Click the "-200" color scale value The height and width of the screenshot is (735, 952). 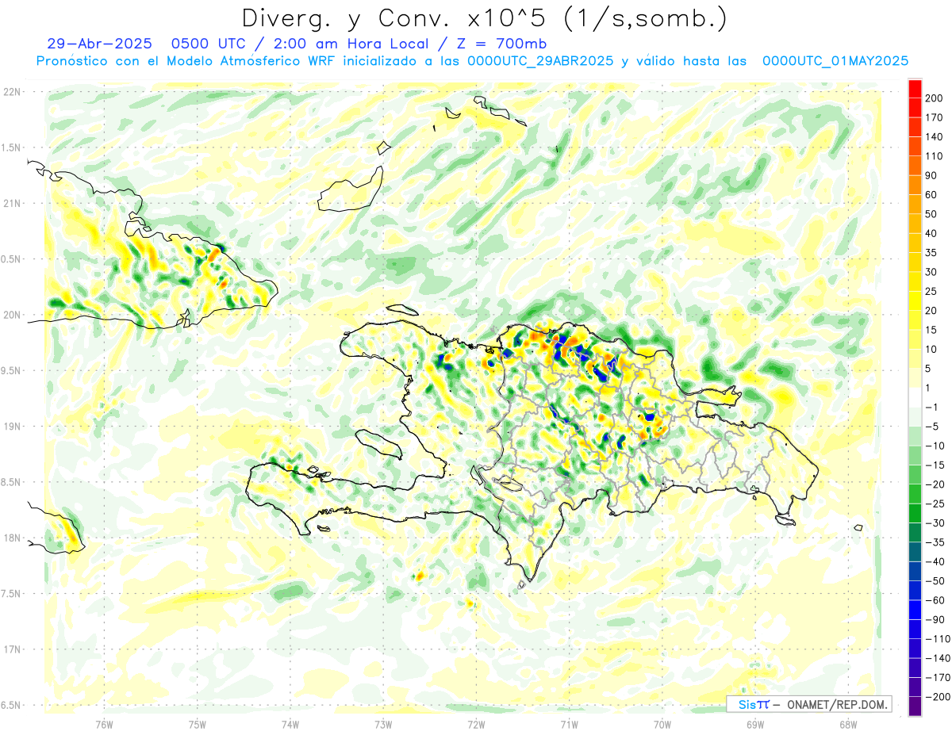938,697
